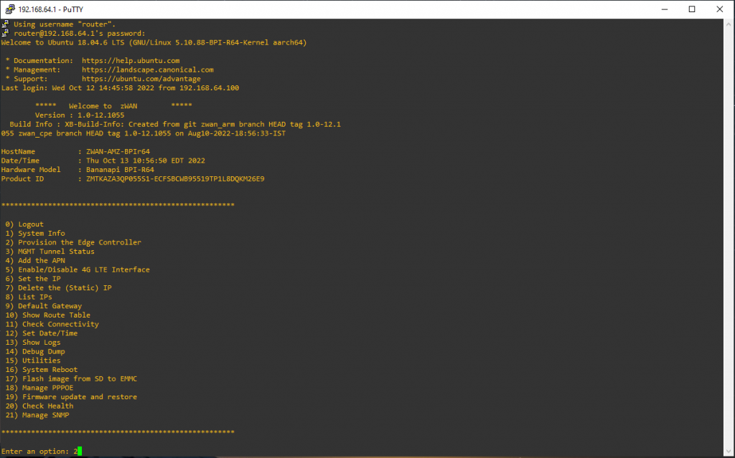Close the PuTTY session window

[x=721, y=9]
